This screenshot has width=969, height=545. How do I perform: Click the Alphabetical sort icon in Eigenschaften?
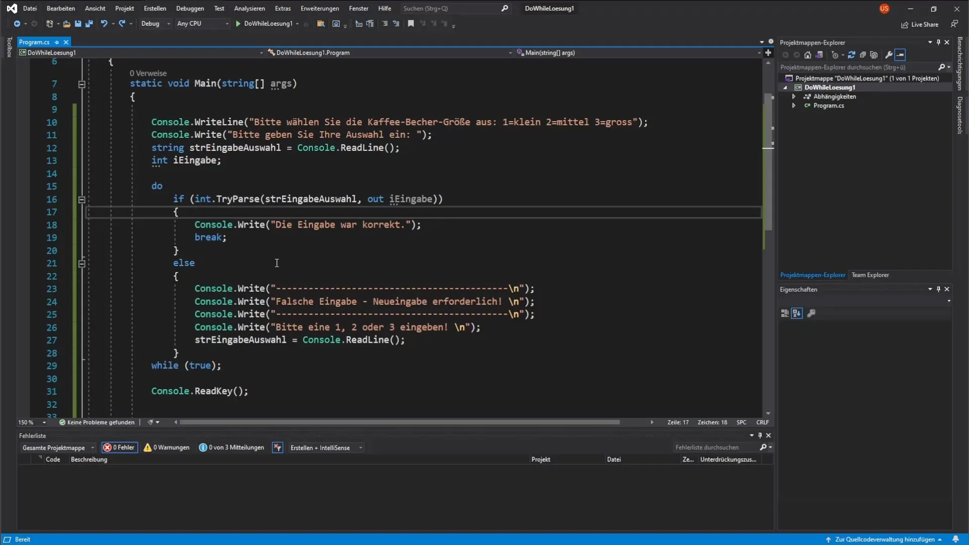[x=796, y=313]
